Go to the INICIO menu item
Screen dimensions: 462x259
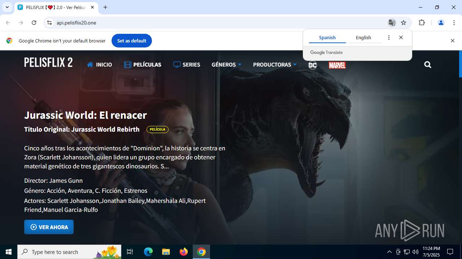point(100,65)
